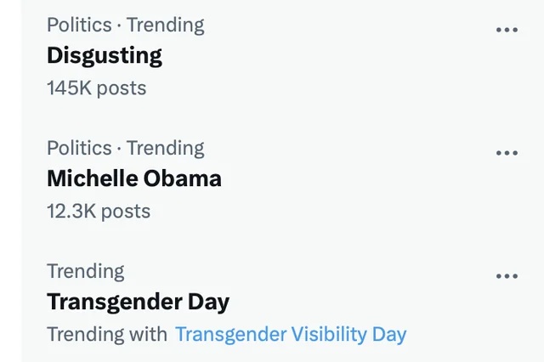Screen dimensions: 544x362
Task: Click the Politics word above Disgusting
Action: (x=79, y=25)
